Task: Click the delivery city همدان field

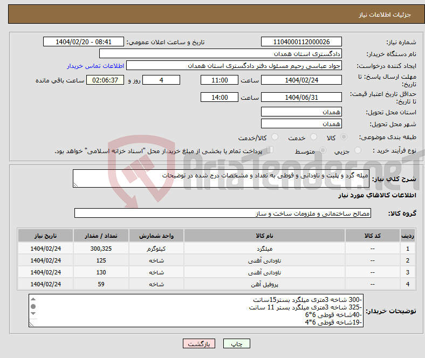Action: [x=301, y=123]
